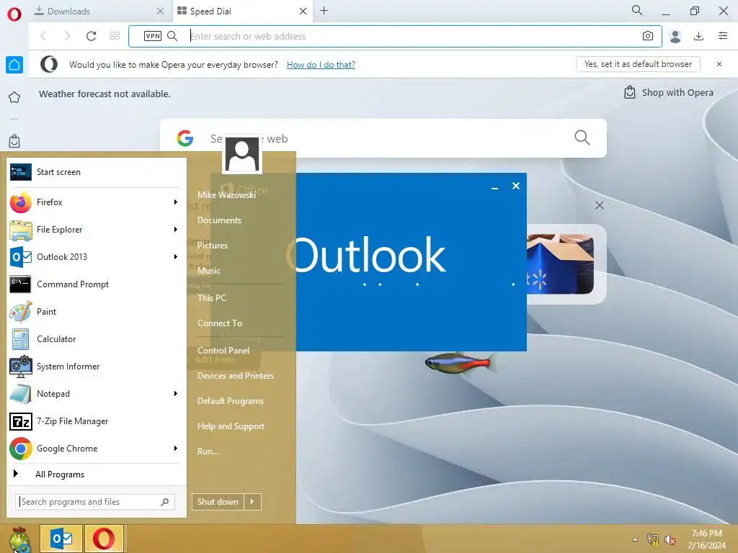Open the downloads toolbar icon

699,36
